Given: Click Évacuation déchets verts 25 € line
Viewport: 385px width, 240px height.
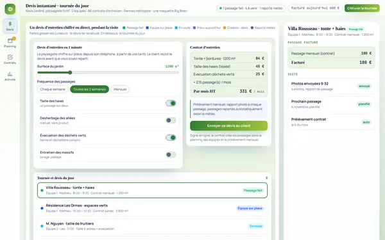Looking at the screenshot, I should (x=228, y=74).
